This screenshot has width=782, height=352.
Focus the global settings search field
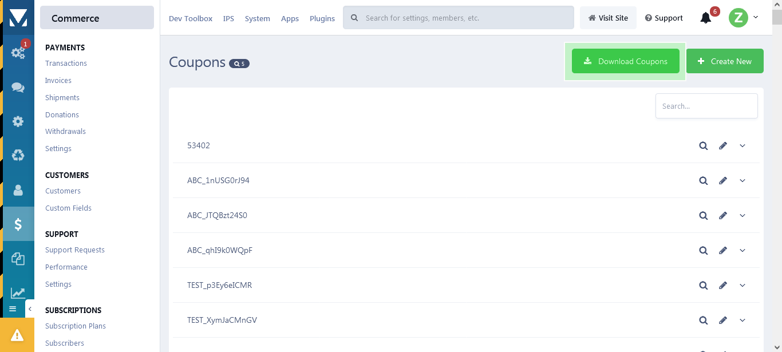pos(459,18)
